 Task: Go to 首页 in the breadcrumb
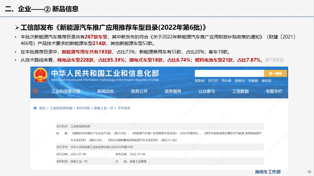coord(42,108)
